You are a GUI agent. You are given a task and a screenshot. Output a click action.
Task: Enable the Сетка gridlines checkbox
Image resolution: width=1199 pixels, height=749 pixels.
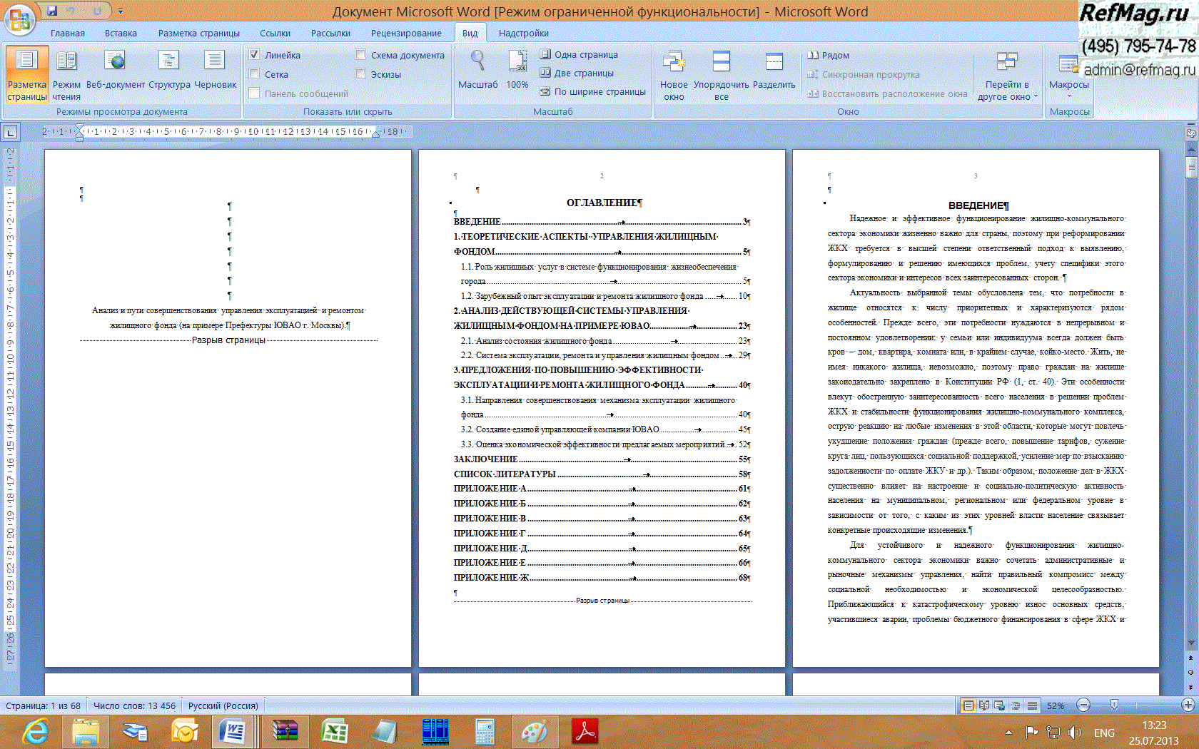255,74
